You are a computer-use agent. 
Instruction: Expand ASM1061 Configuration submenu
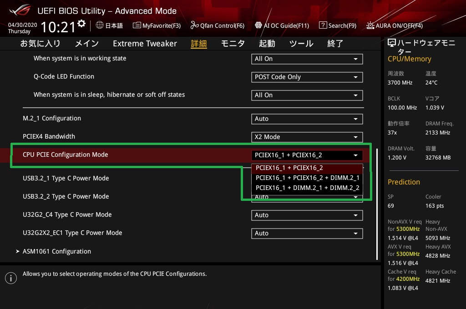point(57,251)
